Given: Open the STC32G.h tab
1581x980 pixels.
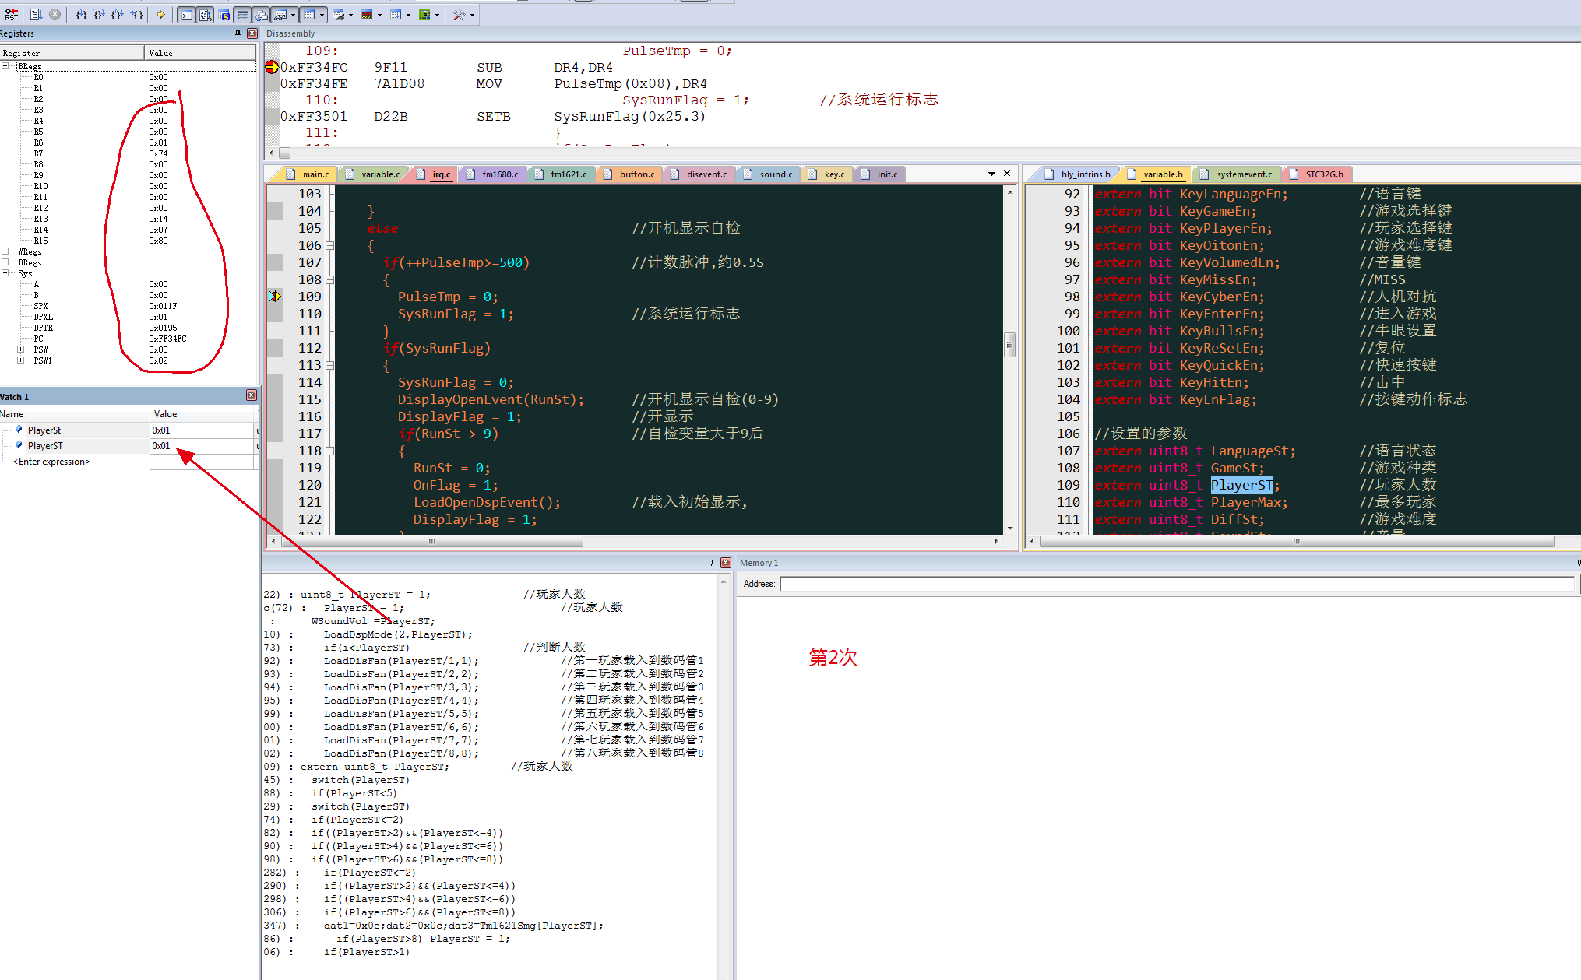Looking at the screenshot, I should point(1317,174).
